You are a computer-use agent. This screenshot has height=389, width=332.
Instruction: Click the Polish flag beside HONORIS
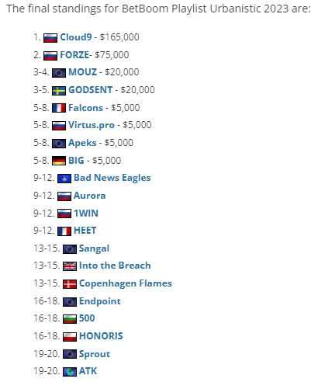[70, 337]
